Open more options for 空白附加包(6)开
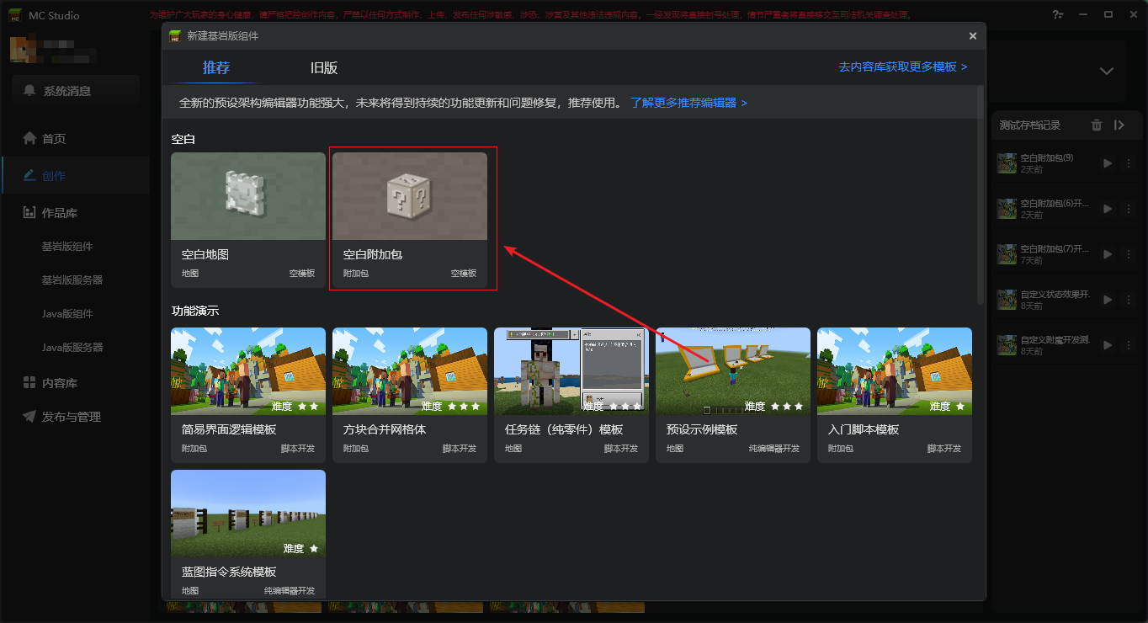The image size is (1148, 623). point(1129,209)
